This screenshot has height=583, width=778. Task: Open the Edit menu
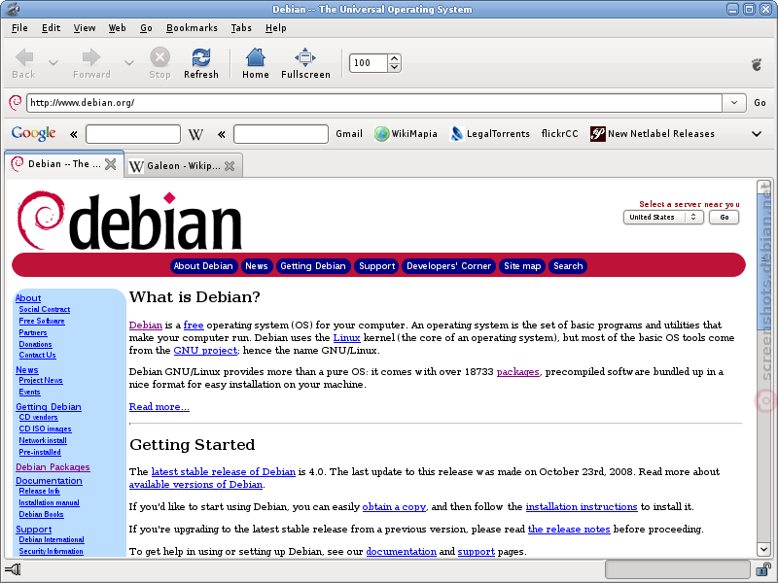(51, 28)
